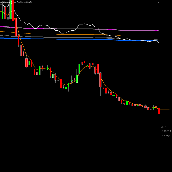The width and height of the screenshot is (172, 172).
Task: Click the NASDAQ NMRD ticker title
Action: point(24,2)
